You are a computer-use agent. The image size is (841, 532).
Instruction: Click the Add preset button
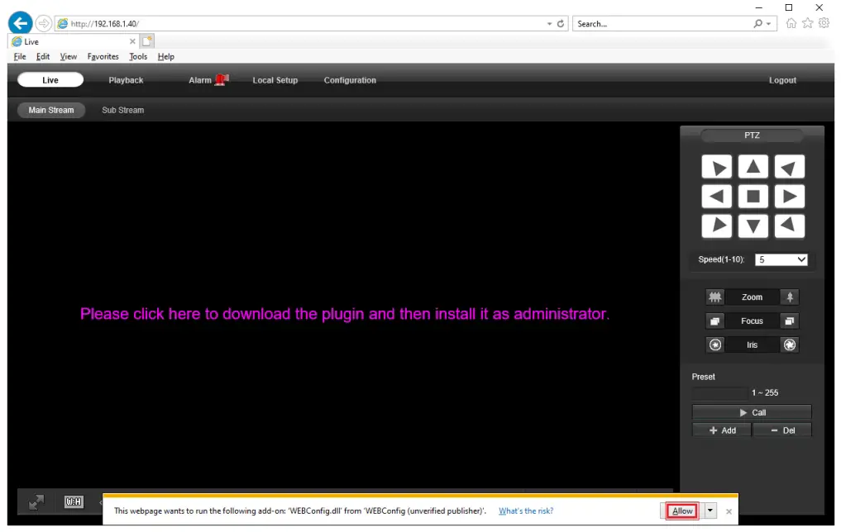click(722, 430)
